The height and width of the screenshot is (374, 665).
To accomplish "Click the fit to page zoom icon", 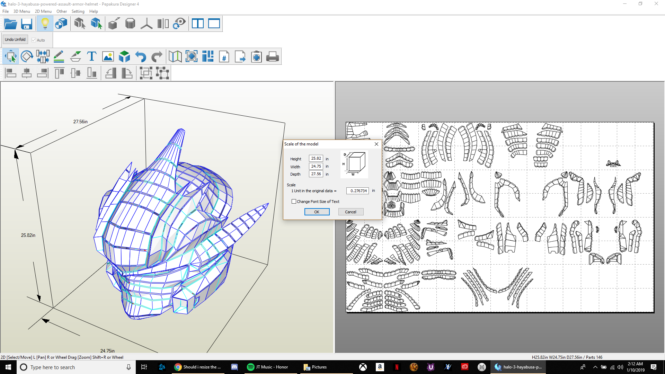I will click(192, 56).
